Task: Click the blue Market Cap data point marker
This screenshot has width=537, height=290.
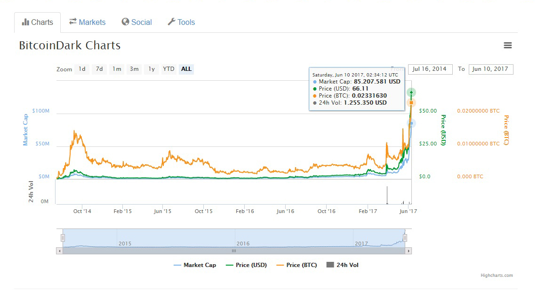Action: (411, 124)
